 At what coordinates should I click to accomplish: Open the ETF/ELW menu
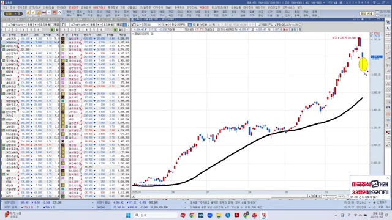[35, 7]
